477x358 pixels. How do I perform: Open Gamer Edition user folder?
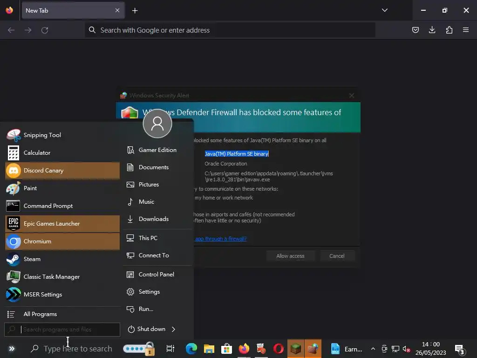pyautogui.click(x=157, y=150)
